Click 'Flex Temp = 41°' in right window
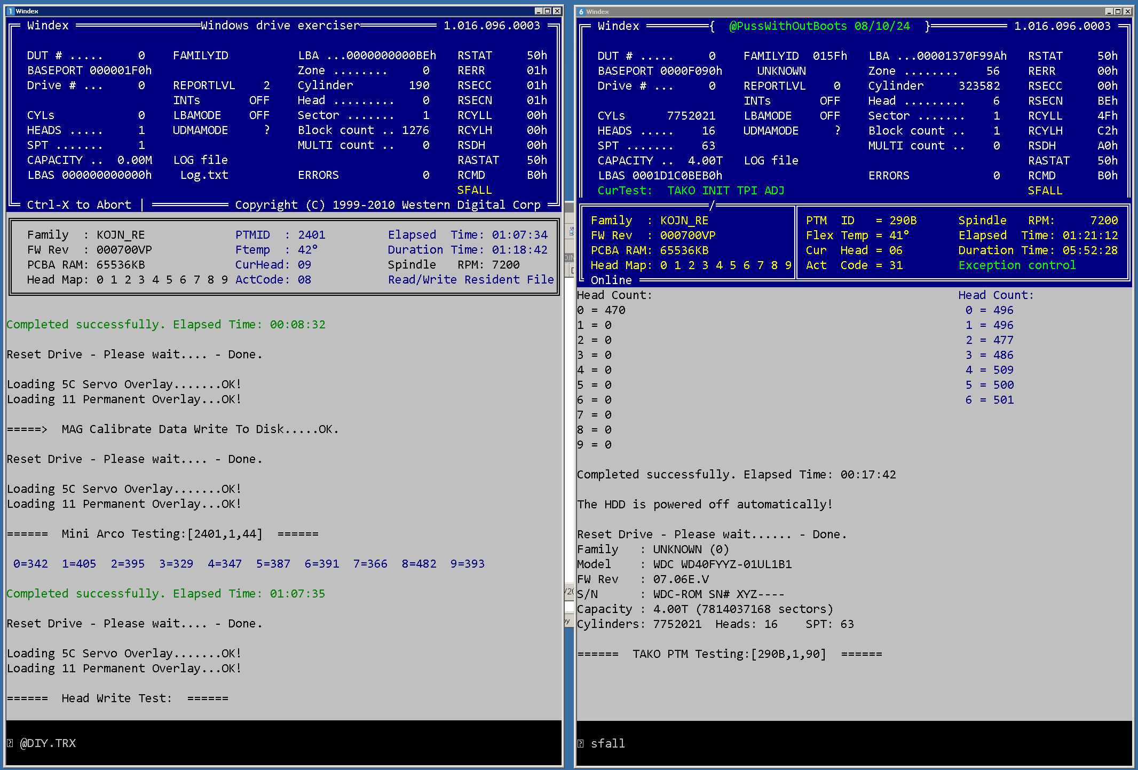This screenshot has width=1138, height=770. pyautogui.click(x=858, y=235)
